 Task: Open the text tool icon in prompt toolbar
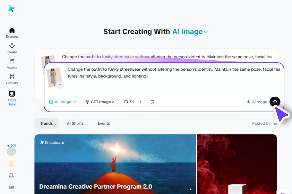[152, 102]
